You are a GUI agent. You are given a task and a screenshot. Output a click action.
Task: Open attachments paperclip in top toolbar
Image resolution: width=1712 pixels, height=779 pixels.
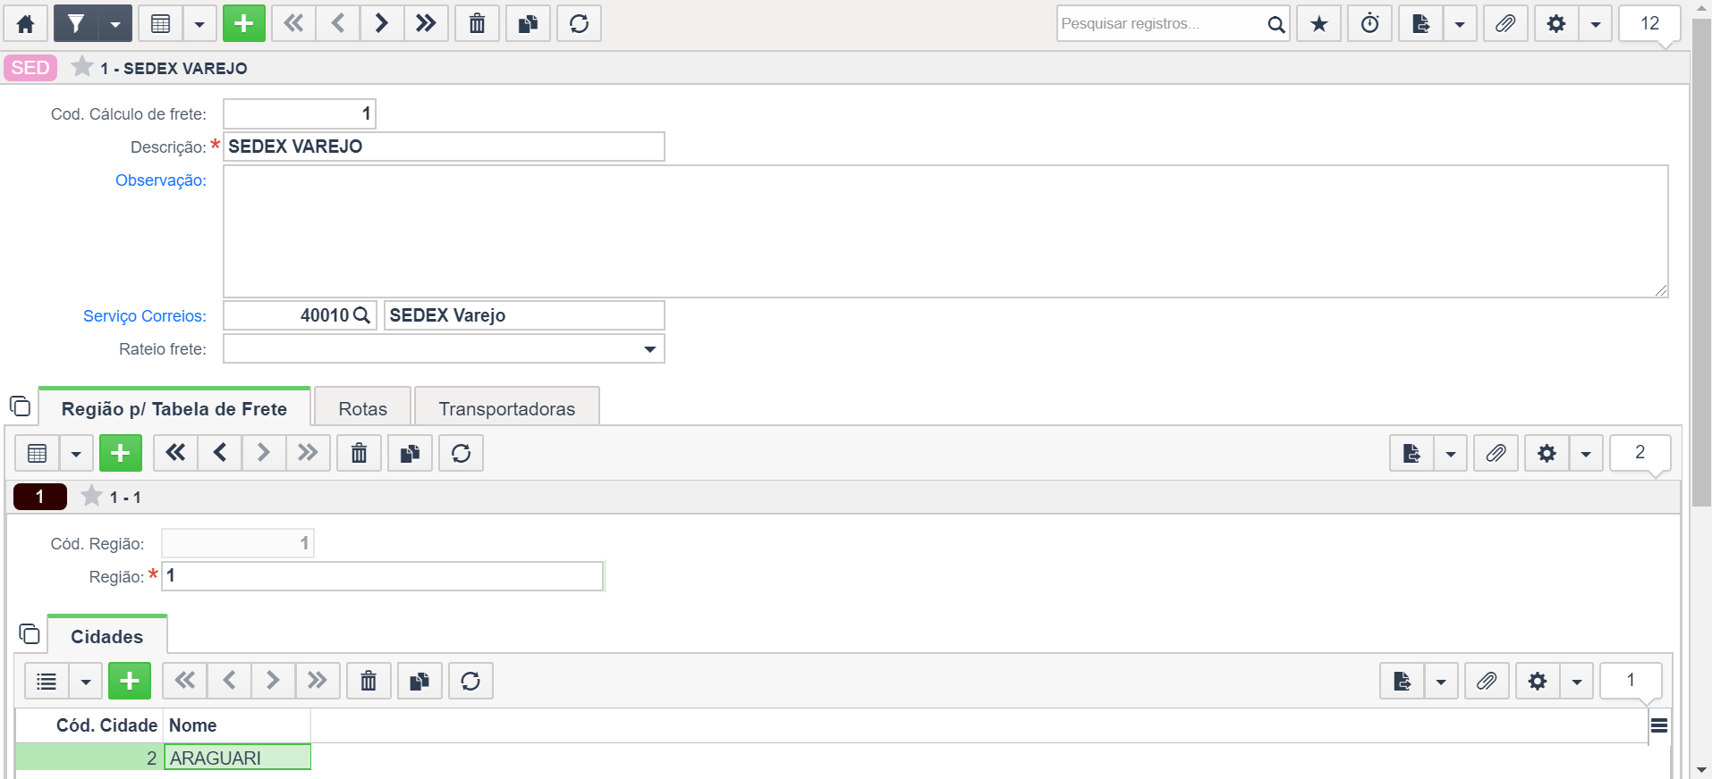point(1506,23)
